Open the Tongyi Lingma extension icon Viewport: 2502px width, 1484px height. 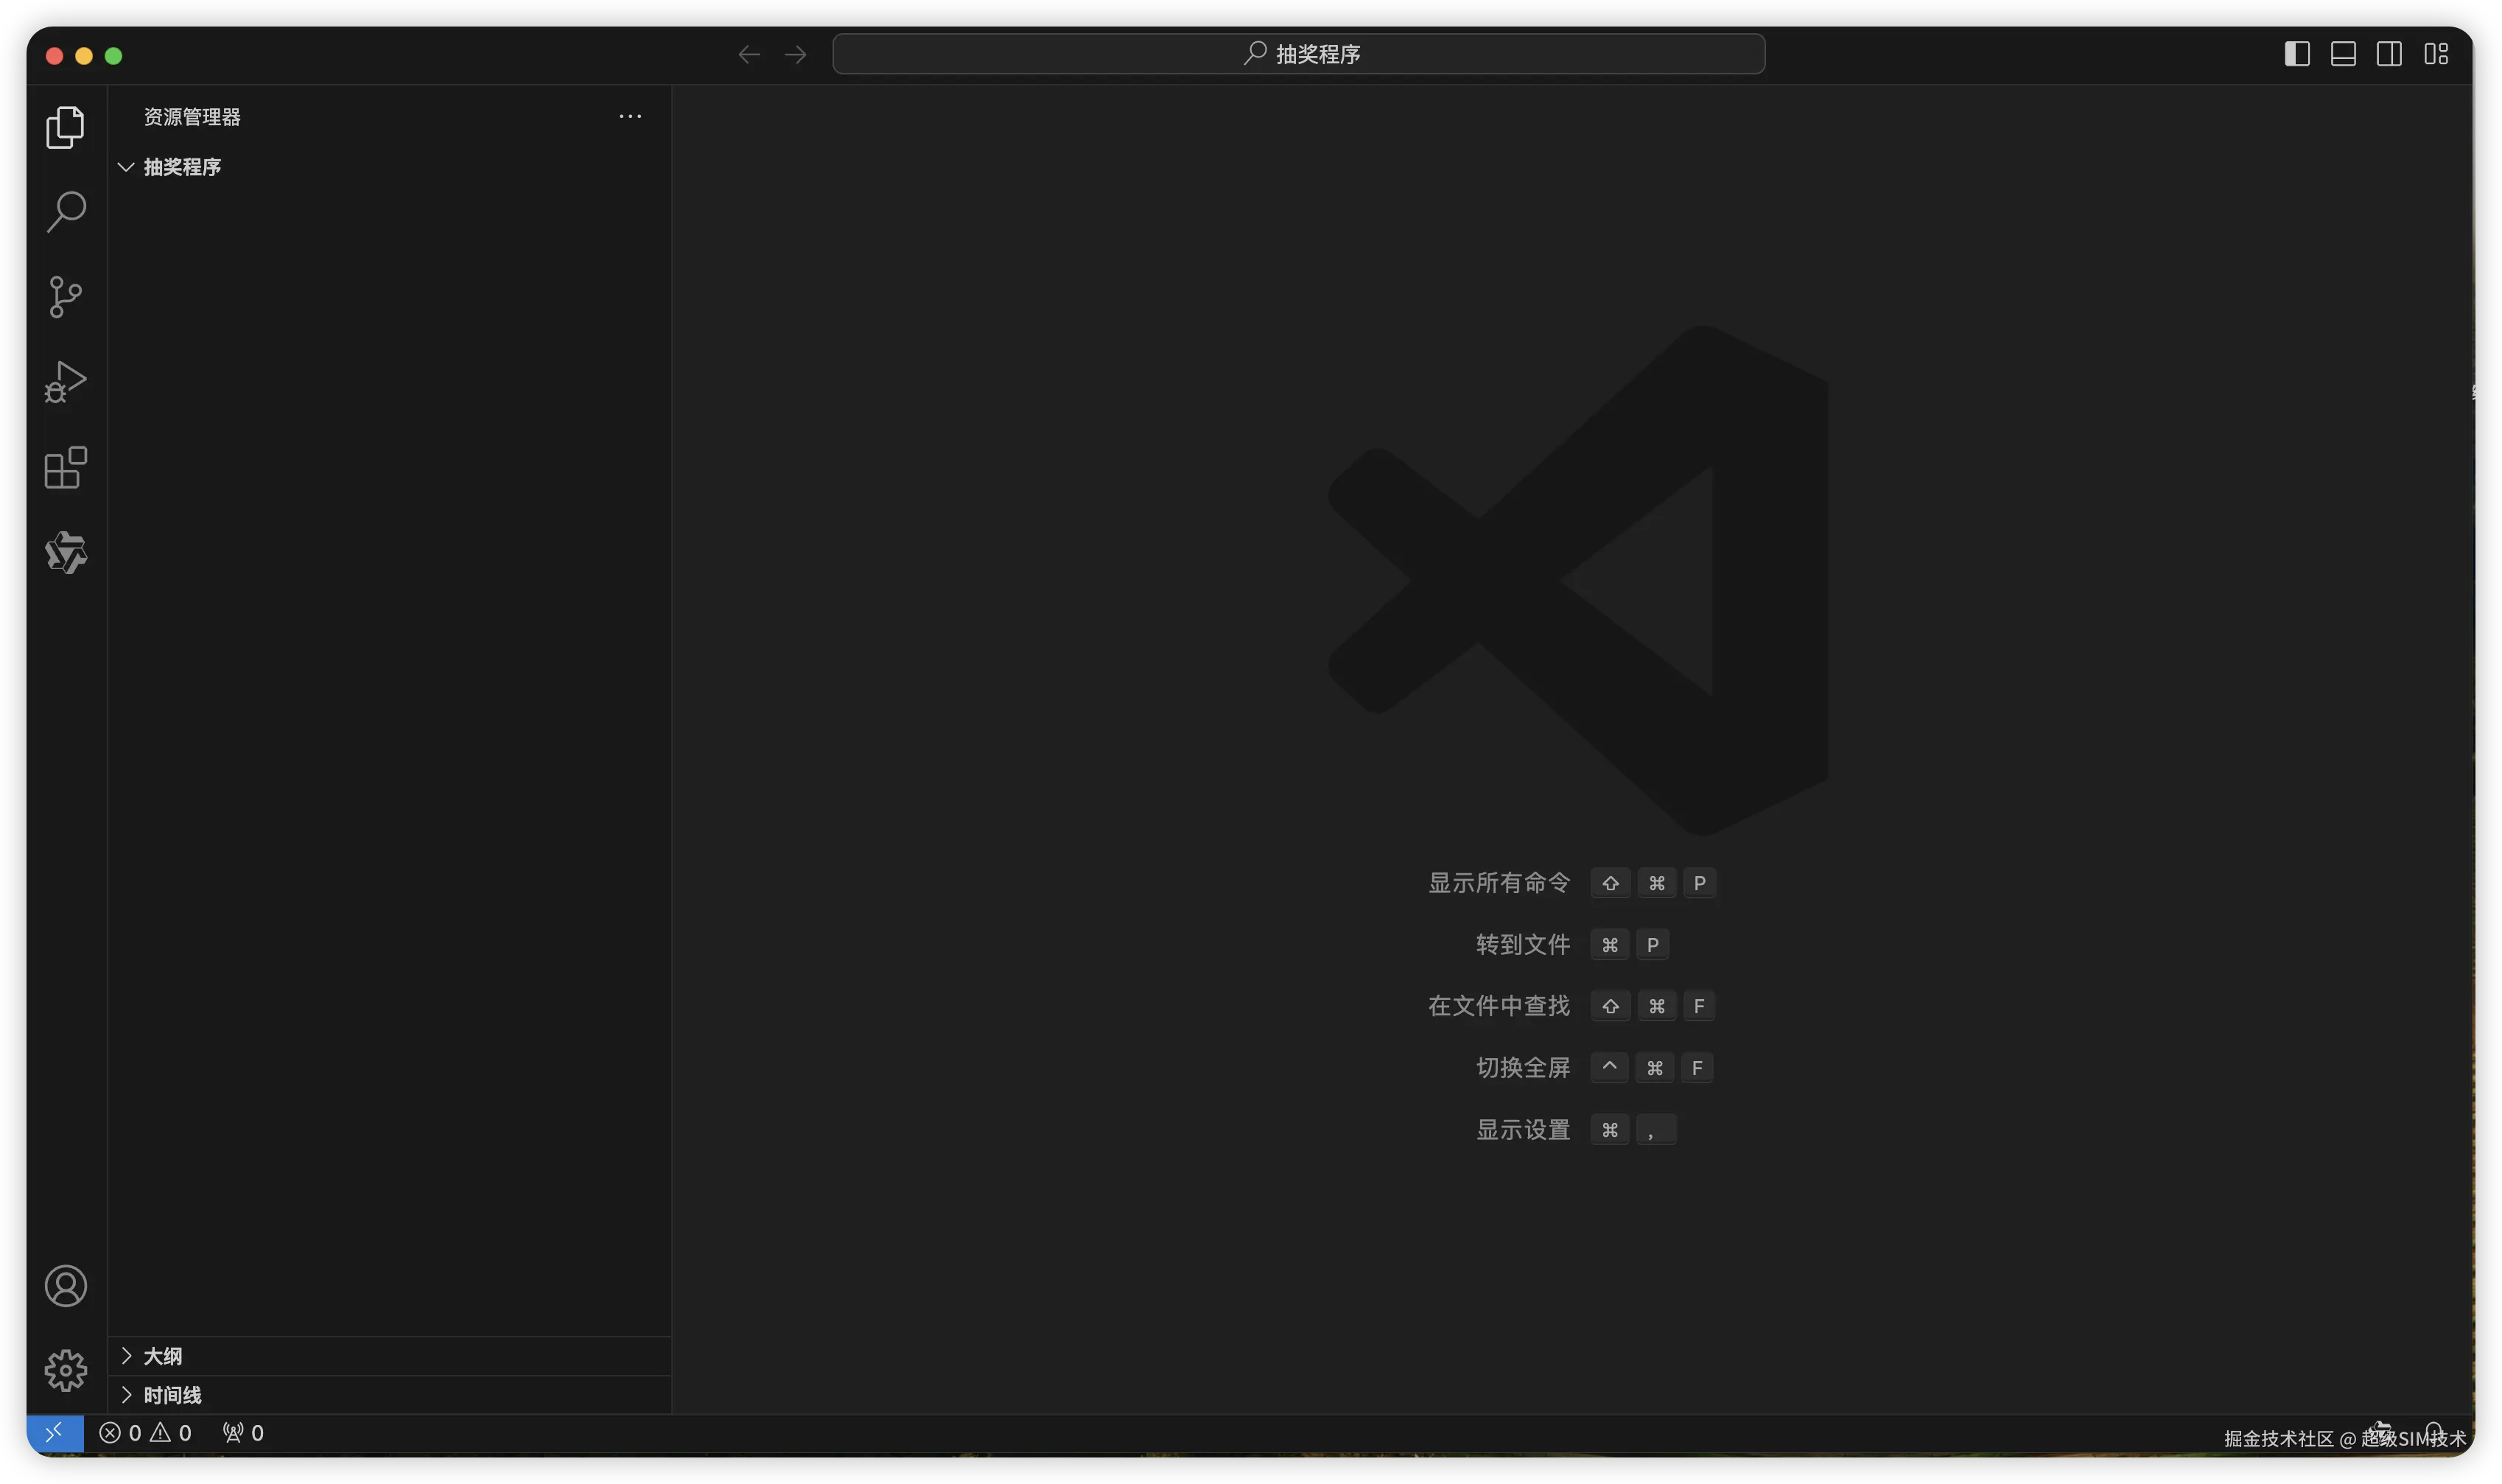[66, 553]
